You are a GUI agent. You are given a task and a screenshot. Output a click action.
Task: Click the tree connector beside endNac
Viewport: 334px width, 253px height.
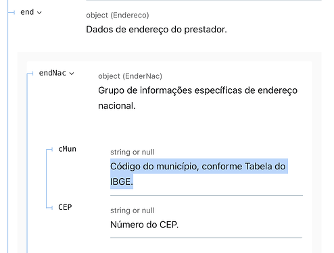pyautogui.click(x=30, y=74)
